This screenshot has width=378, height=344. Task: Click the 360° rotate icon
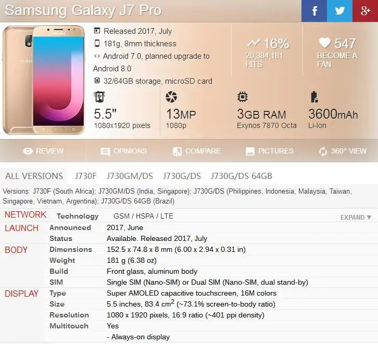click(323, 151)
